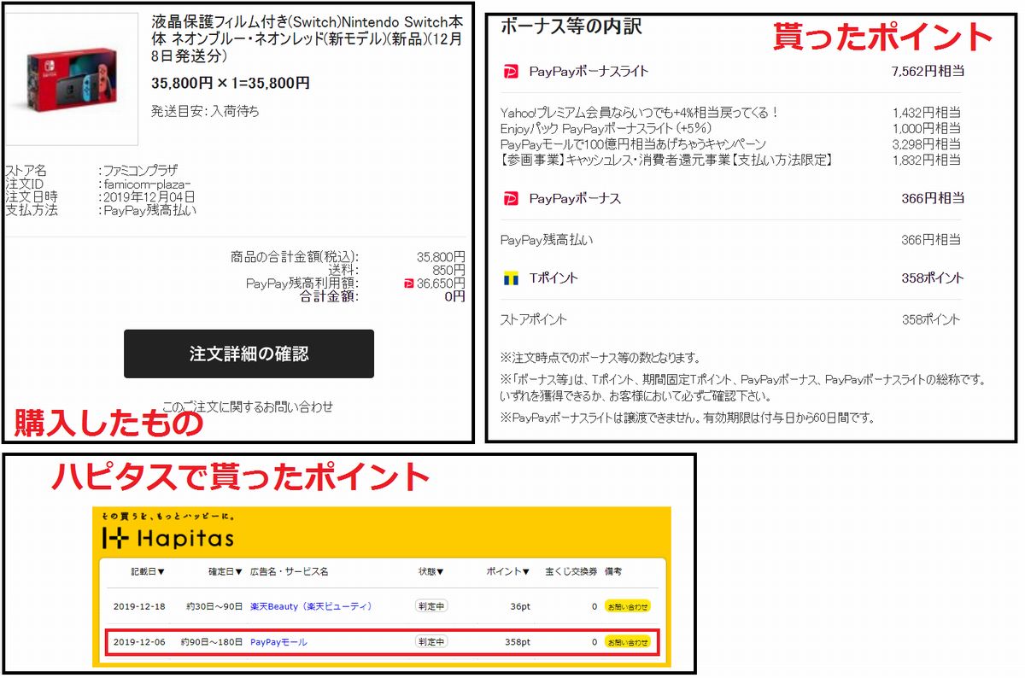Click the PayPay icon beside PayPayボーナスライト
The image size is (1025, 678).
511,72
